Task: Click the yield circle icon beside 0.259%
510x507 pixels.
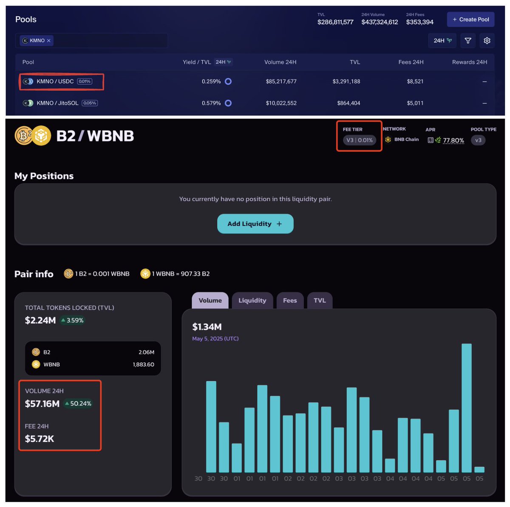Action: 228,81
